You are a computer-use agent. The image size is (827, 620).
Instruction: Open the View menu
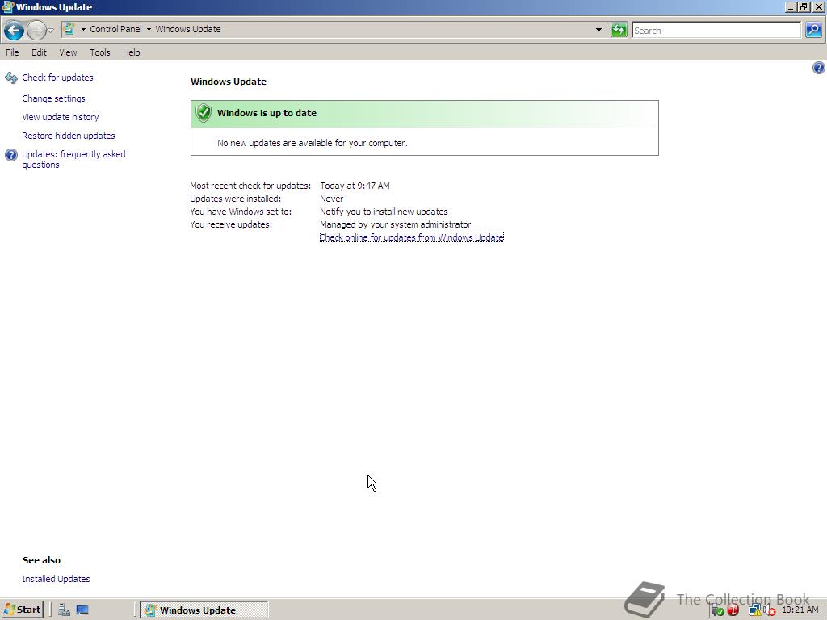pyautogui.click(x=68, y=52)
